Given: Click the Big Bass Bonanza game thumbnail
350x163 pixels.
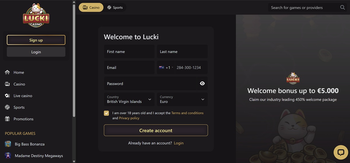Looking at the screenshot, I should (8, 144).
